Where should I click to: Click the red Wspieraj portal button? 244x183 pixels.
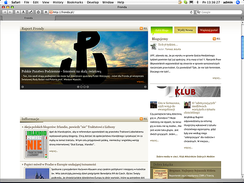click(209, 30)
